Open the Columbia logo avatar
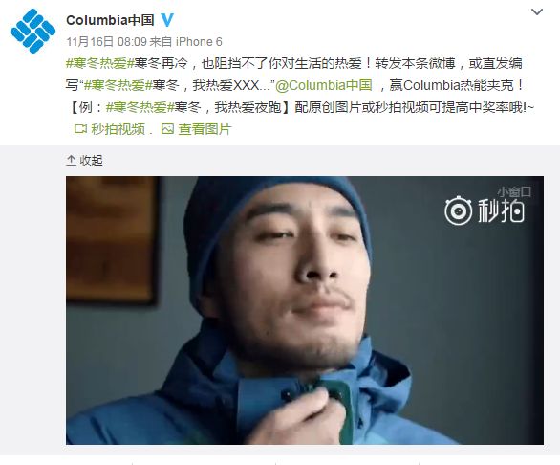 [32, 31]
